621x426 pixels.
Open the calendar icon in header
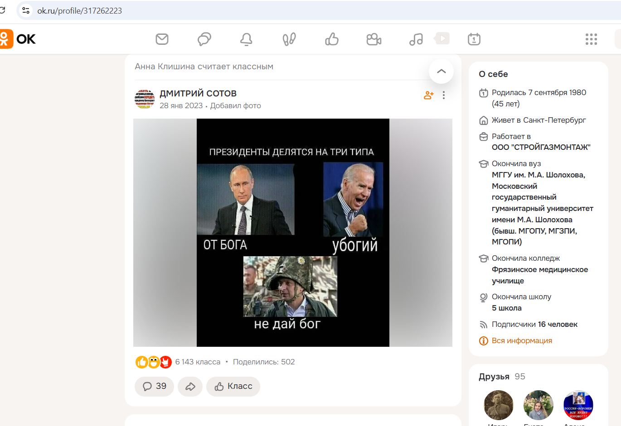[x=474, y=39]
